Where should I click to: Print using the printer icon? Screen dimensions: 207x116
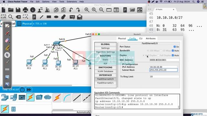25,10
